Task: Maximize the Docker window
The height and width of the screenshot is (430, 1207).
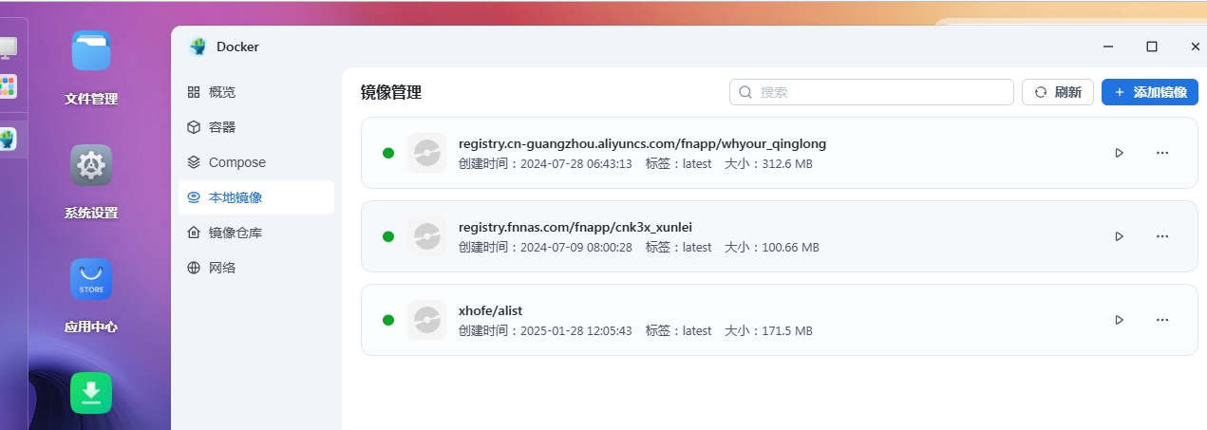Action: (1152, 47)
